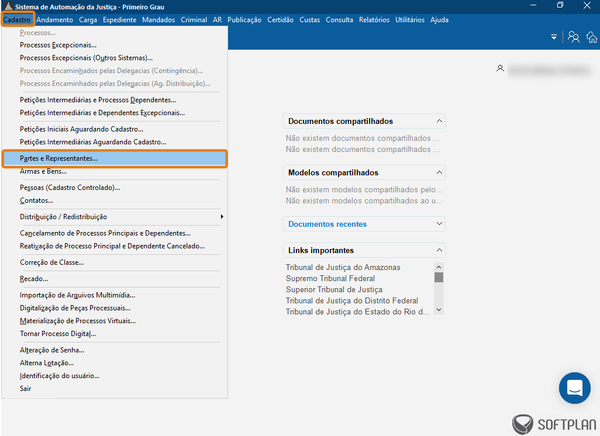The width and height of the screenshot is (600, 436).
Task: Click the user profile icon
Action: tap(500, 68)
